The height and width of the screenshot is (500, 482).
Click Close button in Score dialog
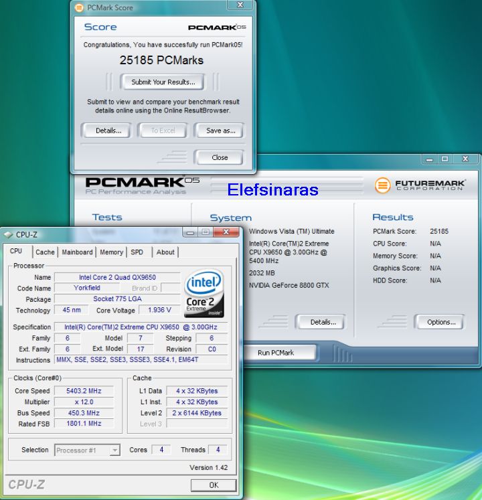pos(220,157)
